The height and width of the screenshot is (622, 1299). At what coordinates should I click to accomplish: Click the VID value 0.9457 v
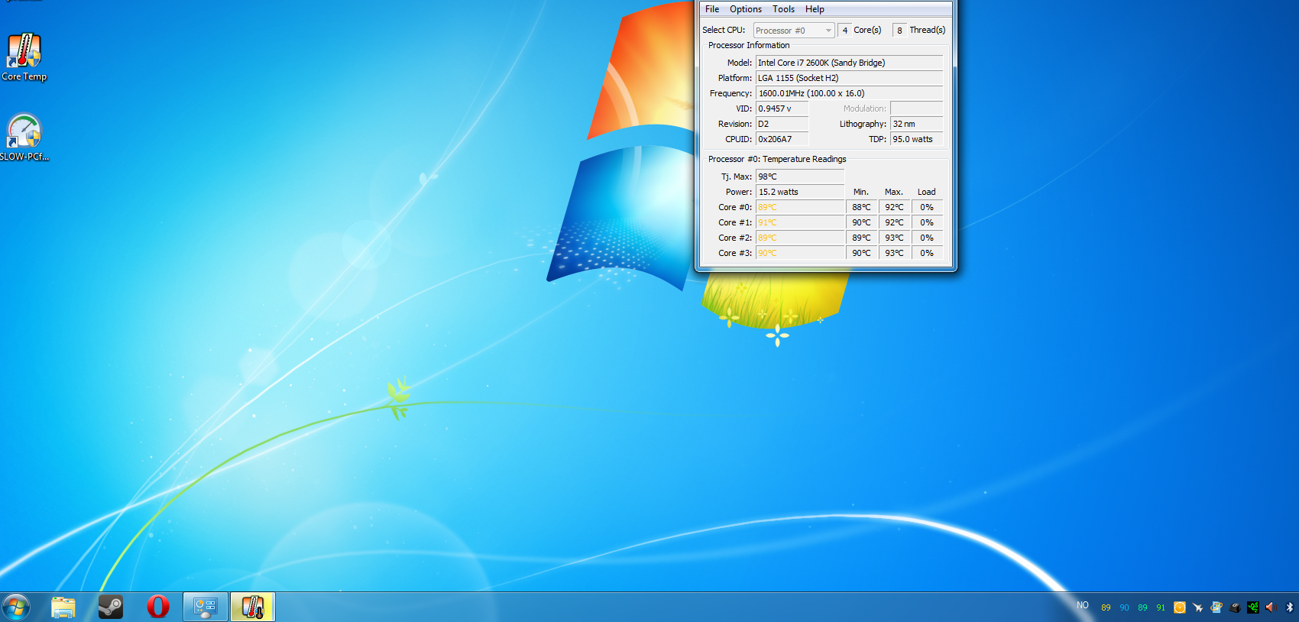(782, 109)
